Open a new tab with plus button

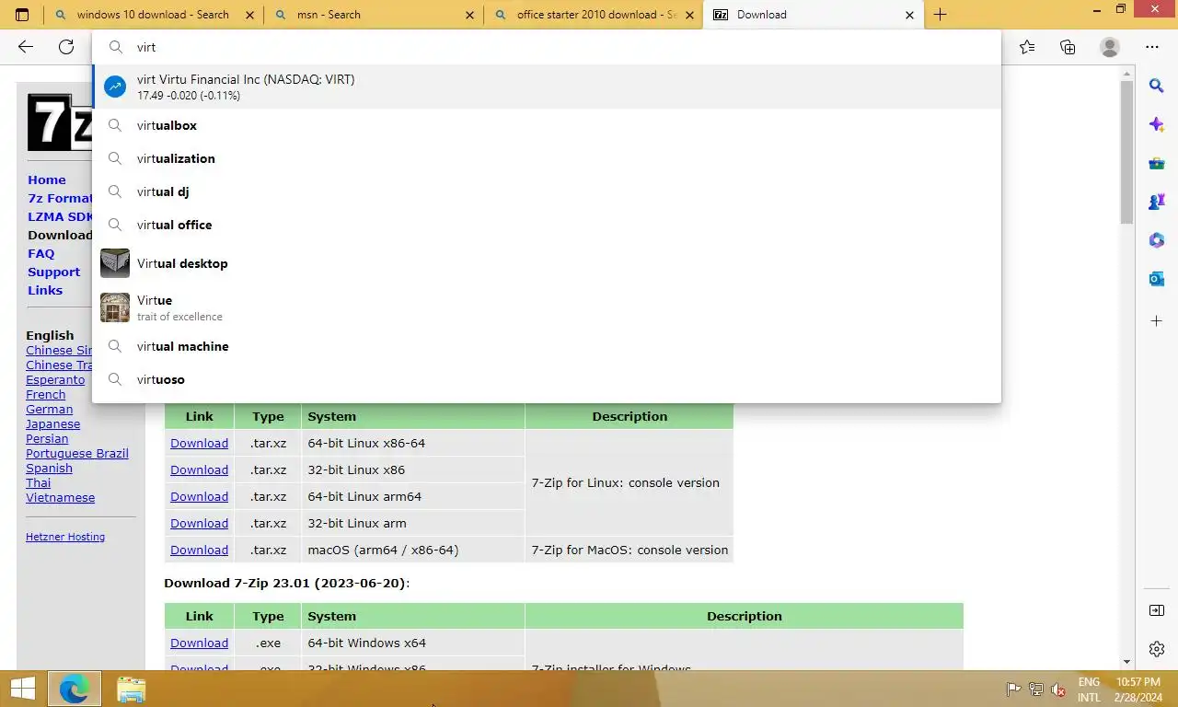940,15
